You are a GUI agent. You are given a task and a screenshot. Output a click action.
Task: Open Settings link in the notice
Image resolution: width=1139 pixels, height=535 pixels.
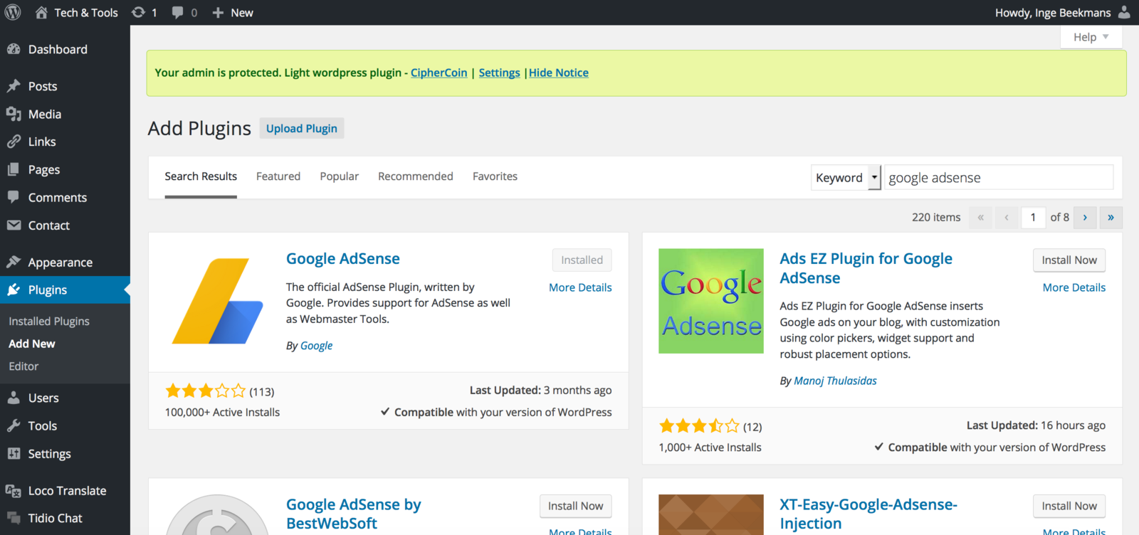pyautogui.click(x=500, y=73)
